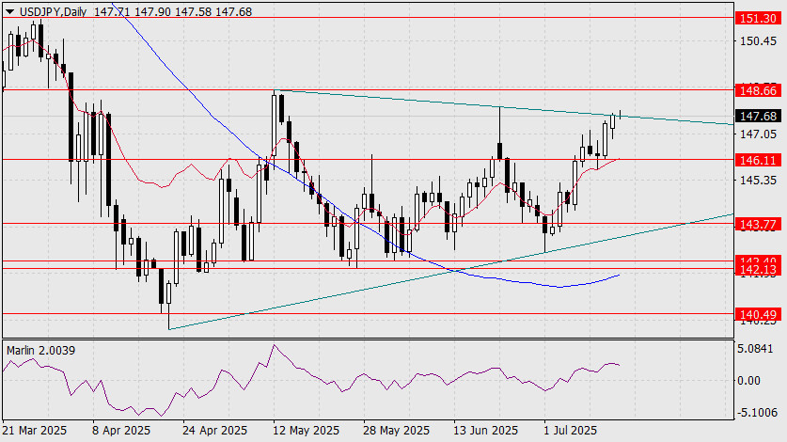Click the 0.00 Marlin scale value

(x=748, y=381)
